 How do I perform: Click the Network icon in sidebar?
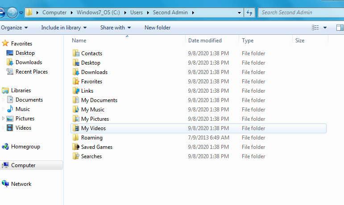tap(5, 184)
